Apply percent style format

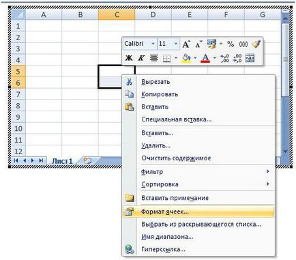pyautogui.click(x=231, y=44)
